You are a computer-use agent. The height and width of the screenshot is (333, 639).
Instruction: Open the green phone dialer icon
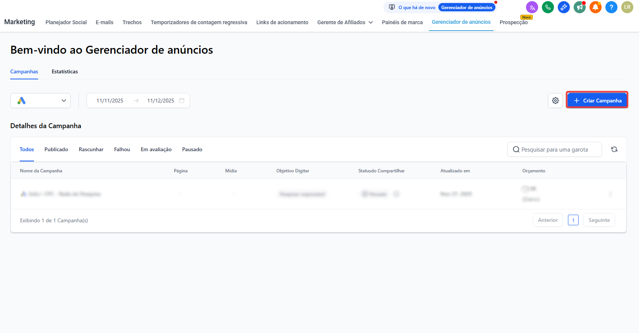point(548,7)
